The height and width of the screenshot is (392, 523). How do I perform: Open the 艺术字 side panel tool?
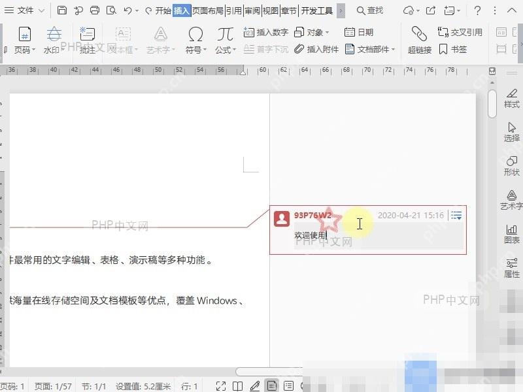[x=512, y=201]
